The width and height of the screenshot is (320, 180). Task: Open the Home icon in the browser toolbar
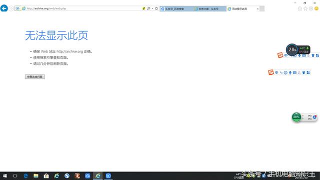point(300,8)
